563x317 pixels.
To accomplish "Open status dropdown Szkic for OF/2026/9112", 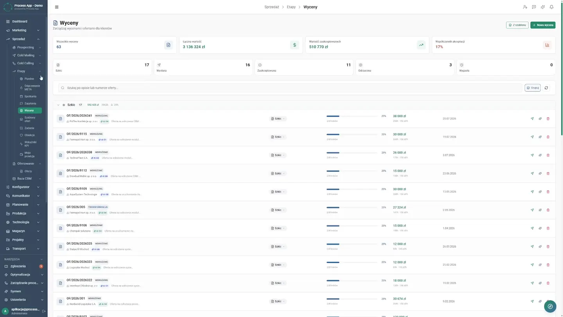I will click(x=278, y=173).
